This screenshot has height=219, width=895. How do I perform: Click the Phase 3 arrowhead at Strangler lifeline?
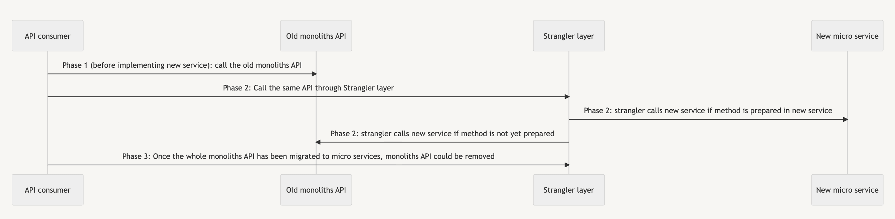(567, 165)
